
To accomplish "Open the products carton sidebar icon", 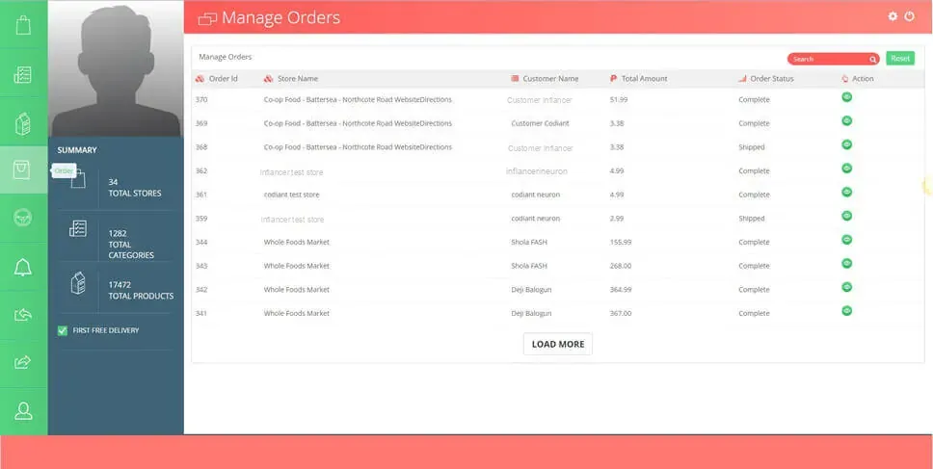I will (x=22, y=123).
